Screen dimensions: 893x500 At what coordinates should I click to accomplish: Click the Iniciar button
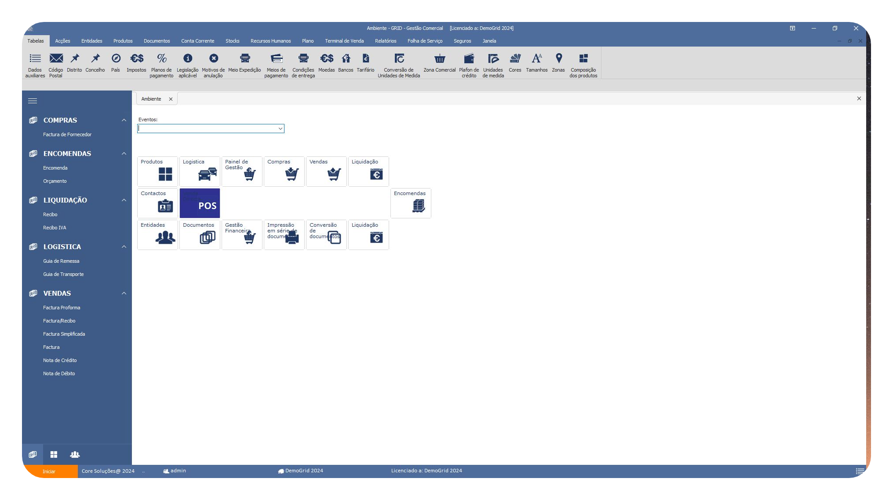[x=49, y=471]
